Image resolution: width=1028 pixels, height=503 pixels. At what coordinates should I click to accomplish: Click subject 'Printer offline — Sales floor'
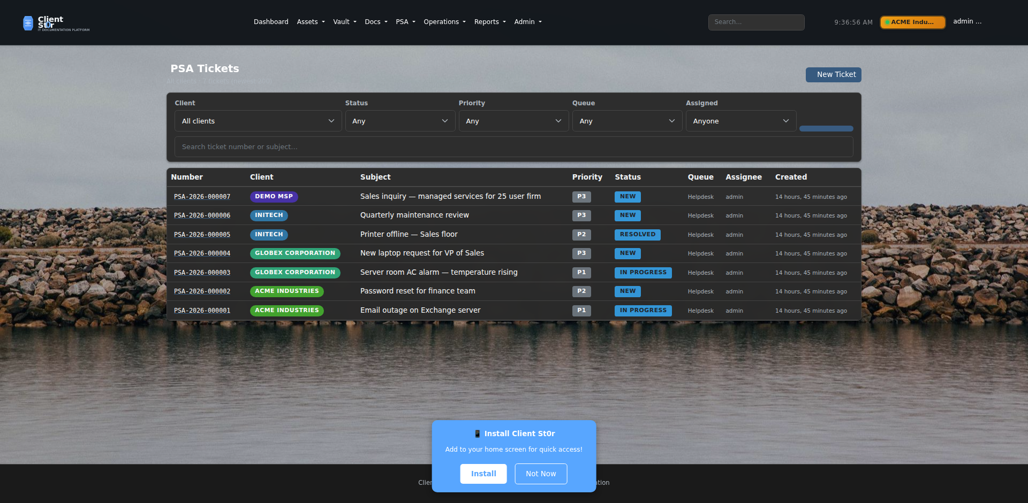click(409, 234)
